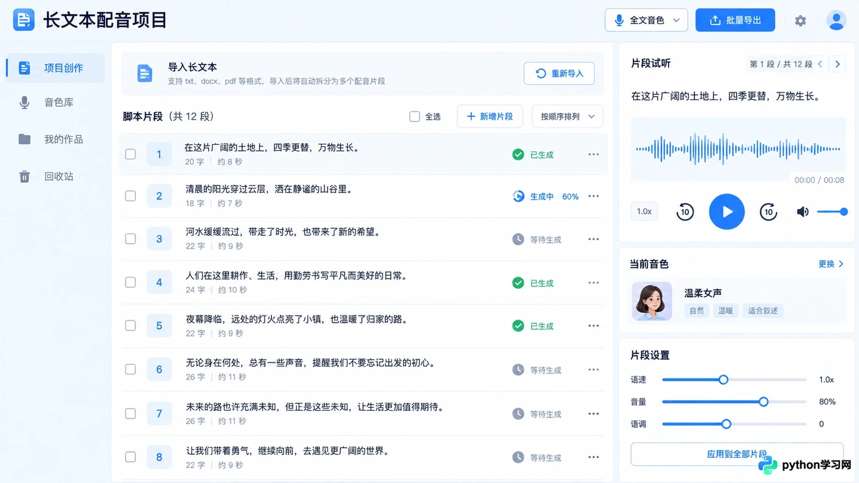Play the segment preview audio
Image resolution: width=859 pixels, height=483 pixels.
727,212
